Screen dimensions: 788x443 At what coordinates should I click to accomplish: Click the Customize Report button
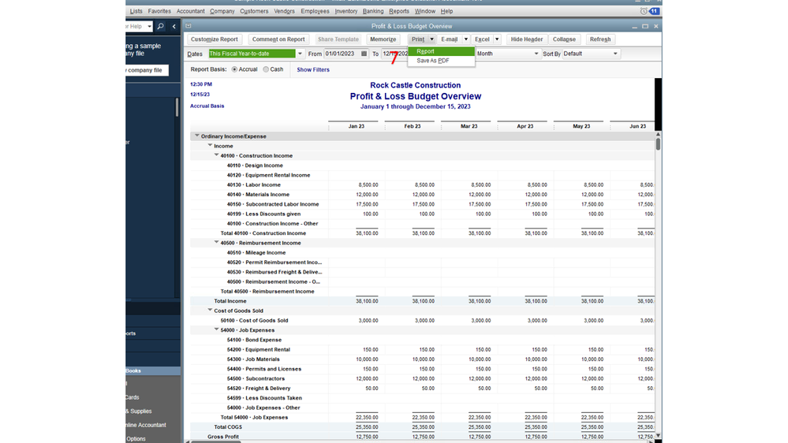click(214, 39)
